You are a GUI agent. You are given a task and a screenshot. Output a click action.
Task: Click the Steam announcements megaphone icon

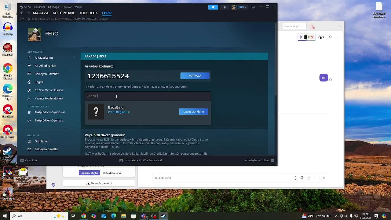pyautogui.click(x=213, y=7)
